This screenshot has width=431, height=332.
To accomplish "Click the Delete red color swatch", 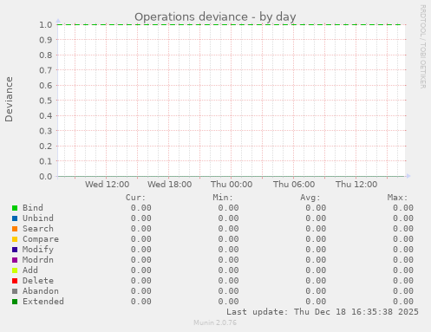I will coord(15,281).
